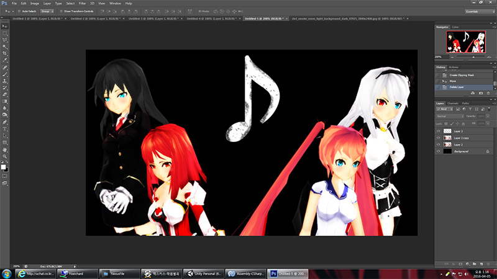Select the Eraser tool

(5, 94)
